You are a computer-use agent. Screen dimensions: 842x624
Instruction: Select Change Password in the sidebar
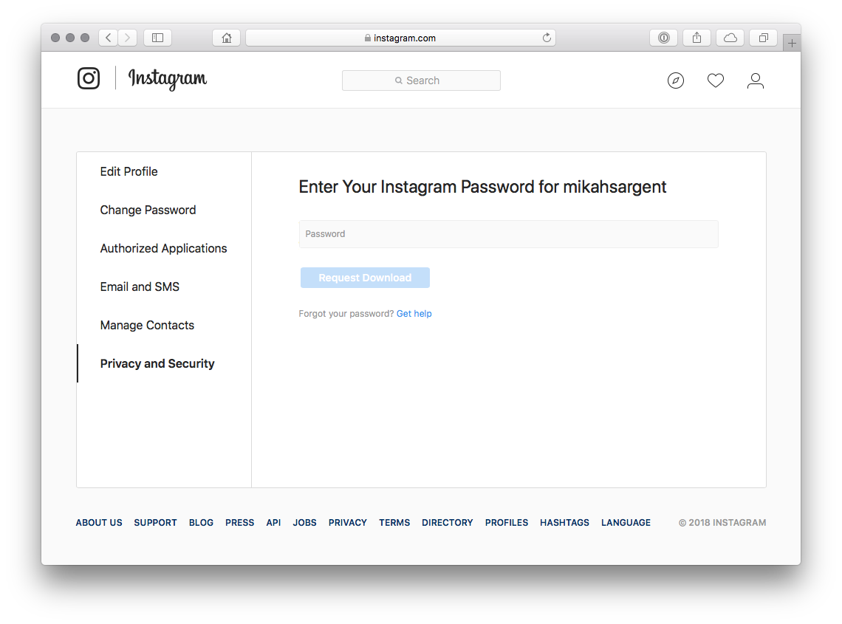coord(148,210)
